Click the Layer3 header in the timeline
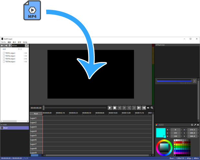The image size is (200, 160). pos(34,127)
